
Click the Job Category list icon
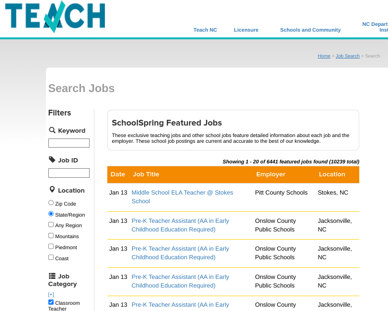pos(52,276)
